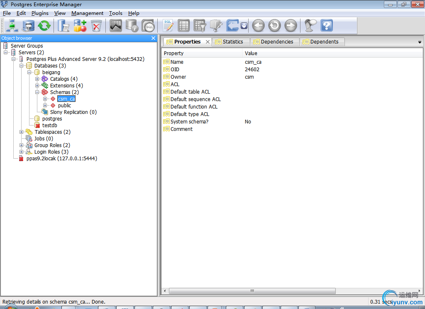Open the plugin dropdown arrow in toolbar
The width and height of the screenshot is (425, 309).
coord(244,26)
